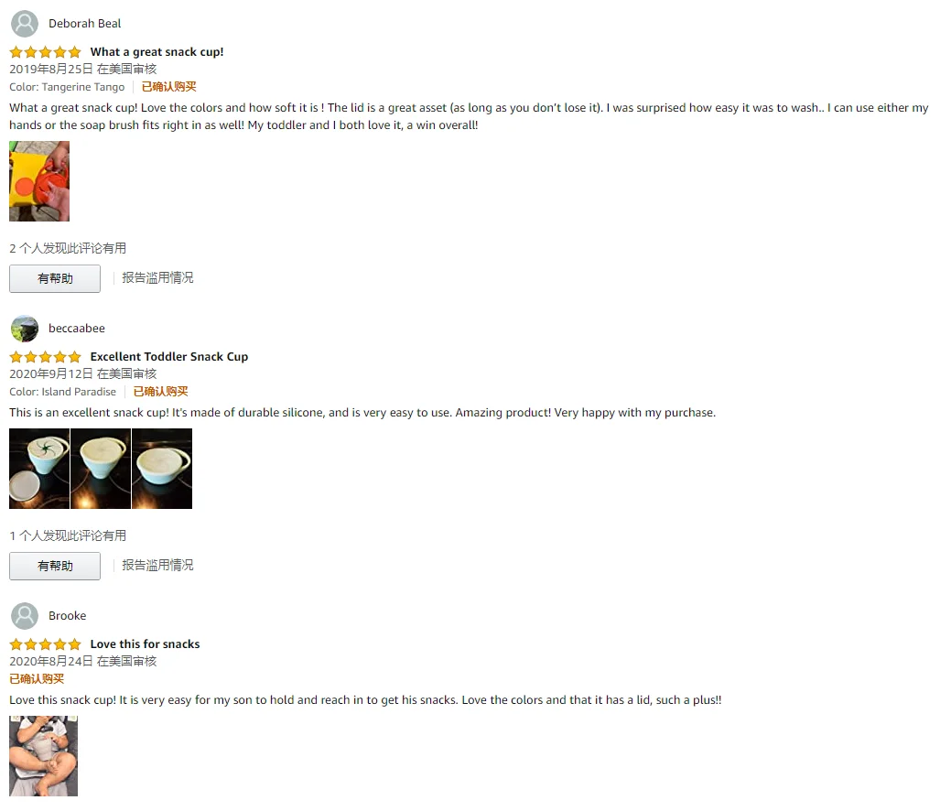Image resolution: width=940 pixels, height=811 pixels.
Task: Open review title 'What a great snack cup!'
Action: click(x=157, y=52)
